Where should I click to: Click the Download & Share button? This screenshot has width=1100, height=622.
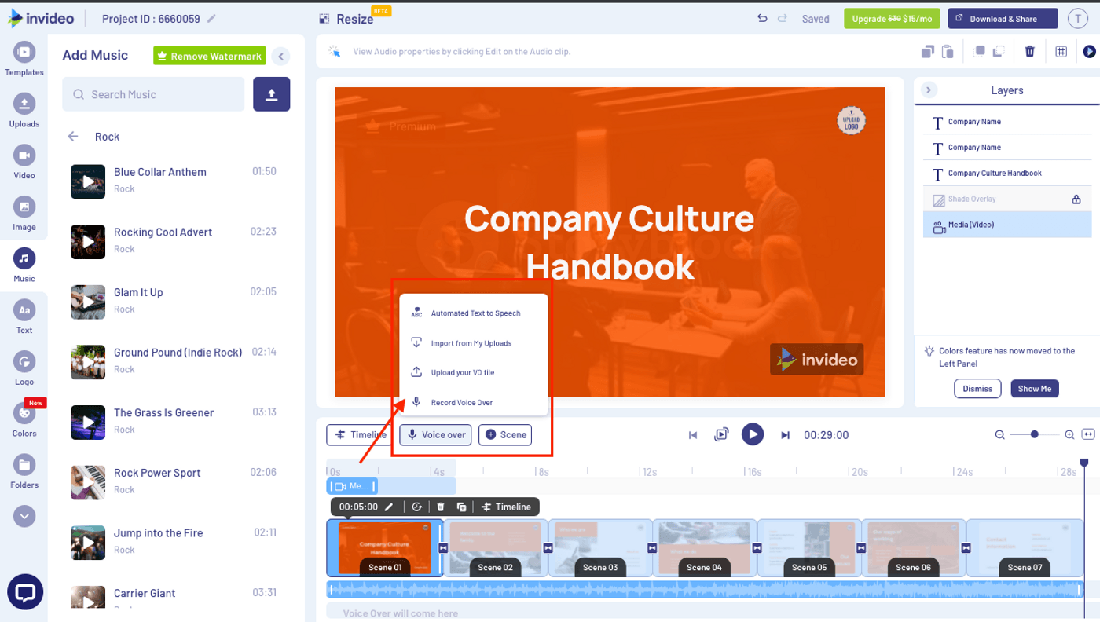(1003, 19)
